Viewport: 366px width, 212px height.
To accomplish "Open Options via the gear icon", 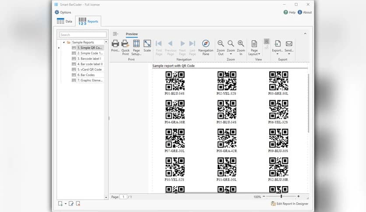I will point(57,12).
